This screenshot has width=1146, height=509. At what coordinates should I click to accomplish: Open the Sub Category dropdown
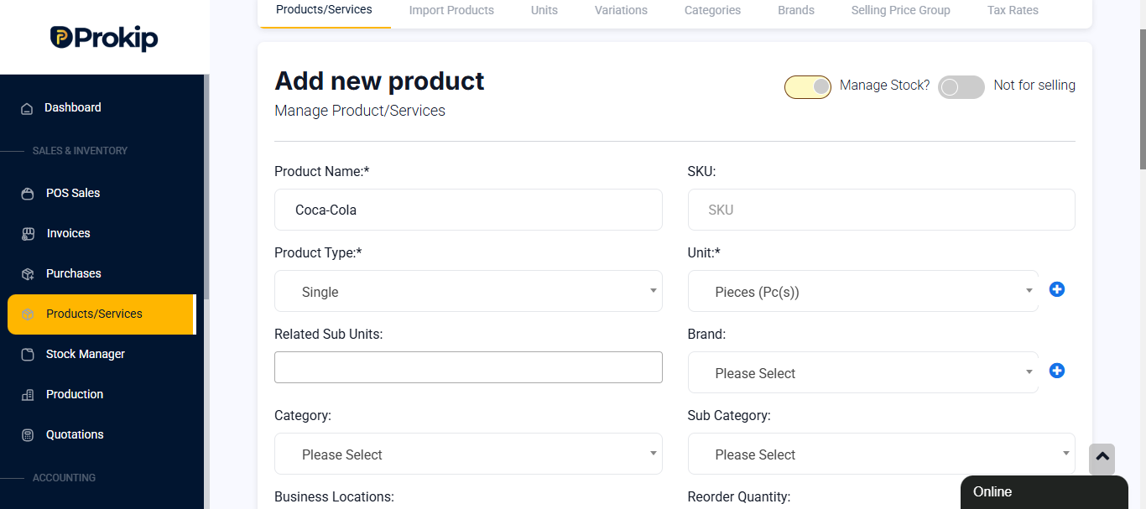click(x=881, y=454)
